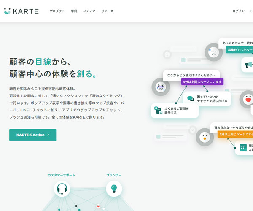253x211 pixels.
Task: Click the laughing red-mouth face avatar
Action: [x=248, y=100]
